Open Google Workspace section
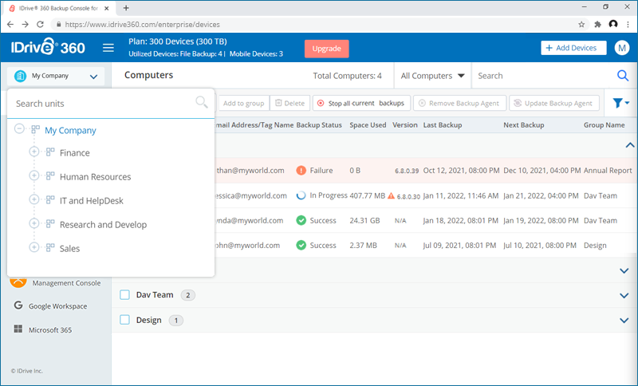Viewport: 638px width, 386px height. [x=57, y=306]
